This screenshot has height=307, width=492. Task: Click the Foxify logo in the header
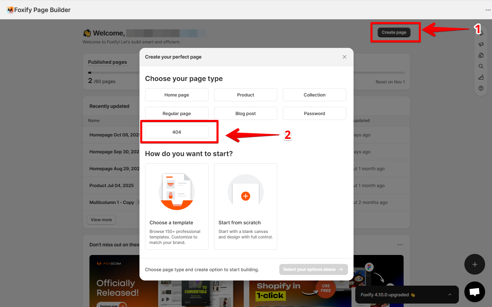click(10, 10)
